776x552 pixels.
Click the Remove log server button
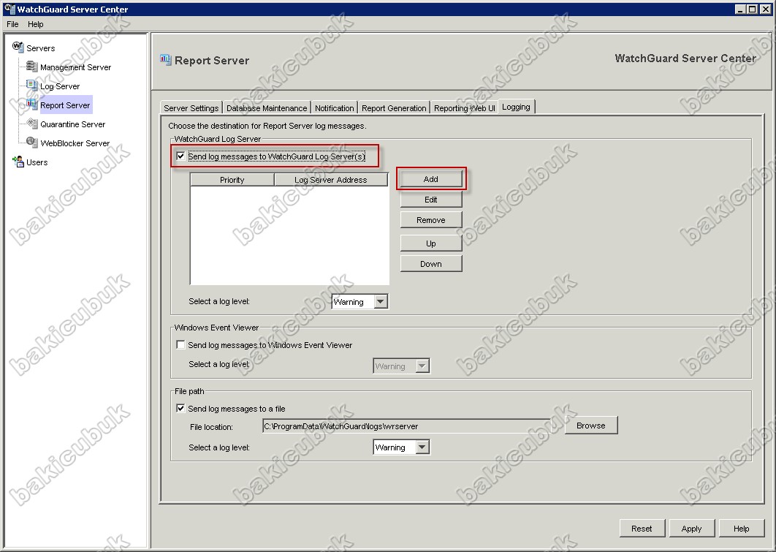coord(431,220)
